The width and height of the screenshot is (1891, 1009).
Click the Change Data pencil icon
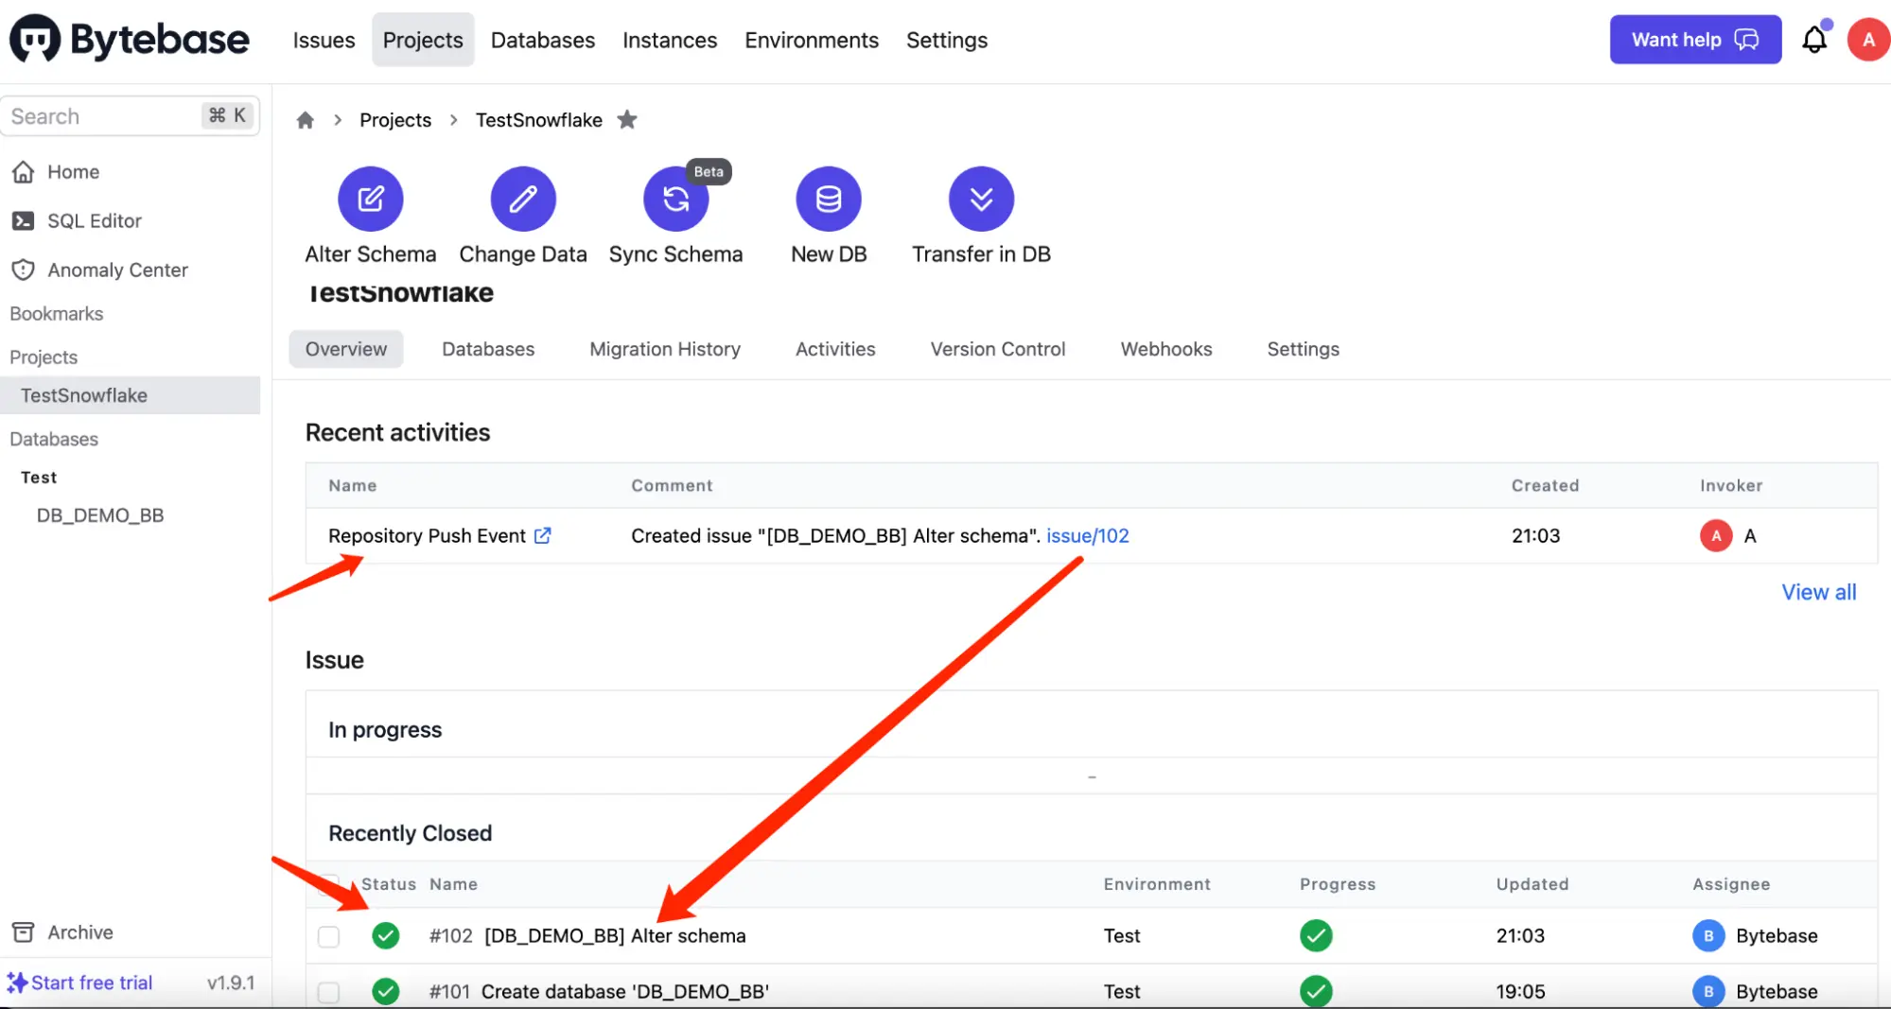pos(523,199)
